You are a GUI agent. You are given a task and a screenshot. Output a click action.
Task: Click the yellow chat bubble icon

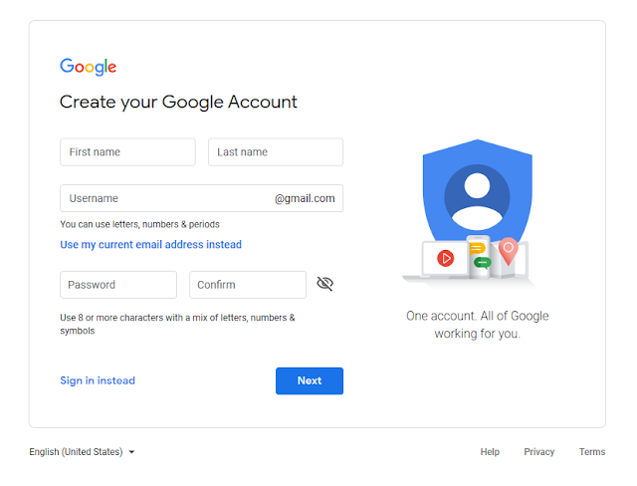point(477,248)
